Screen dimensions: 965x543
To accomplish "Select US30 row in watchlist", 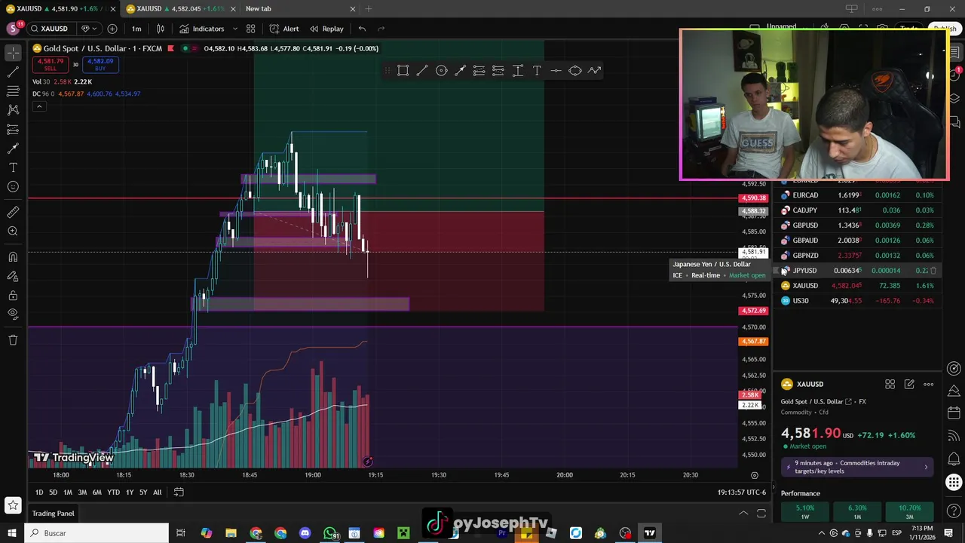I will tap(859, 301).
